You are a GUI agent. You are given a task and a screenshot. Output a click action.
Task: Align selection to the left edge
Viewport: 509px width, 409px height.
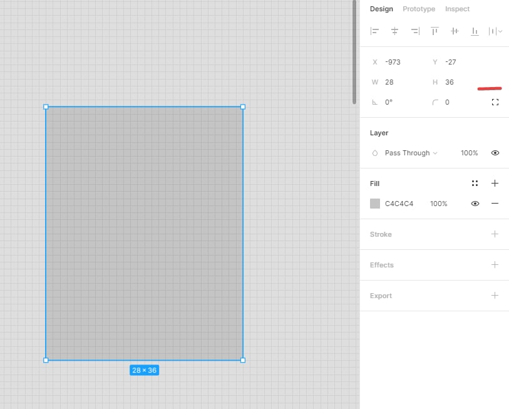tap(374, 31)
